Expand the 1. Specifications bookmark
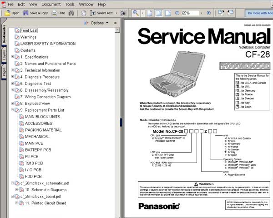The image size is (273, 218). click(x=12, y=57)
